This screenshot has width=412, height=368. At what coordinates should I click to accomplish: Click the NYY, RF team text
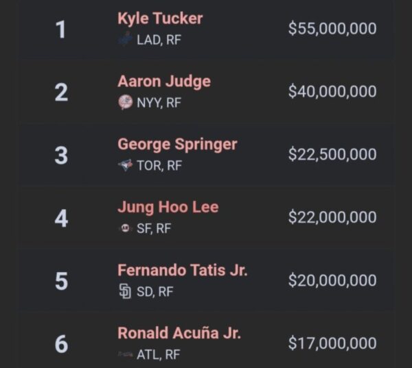[x=159, y=103]
